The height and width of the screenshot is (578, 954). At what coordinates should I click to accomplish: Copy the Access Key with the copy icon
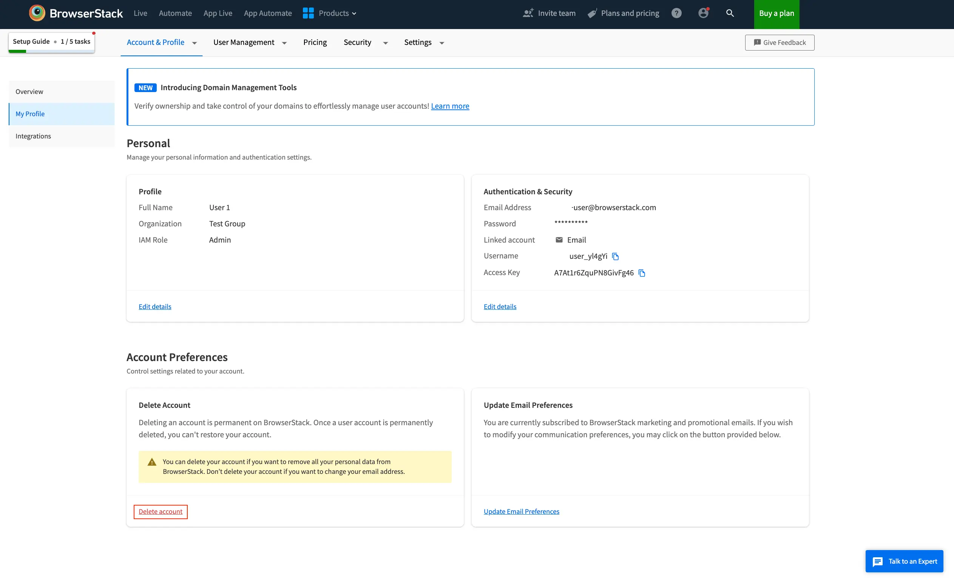[642, 273]
